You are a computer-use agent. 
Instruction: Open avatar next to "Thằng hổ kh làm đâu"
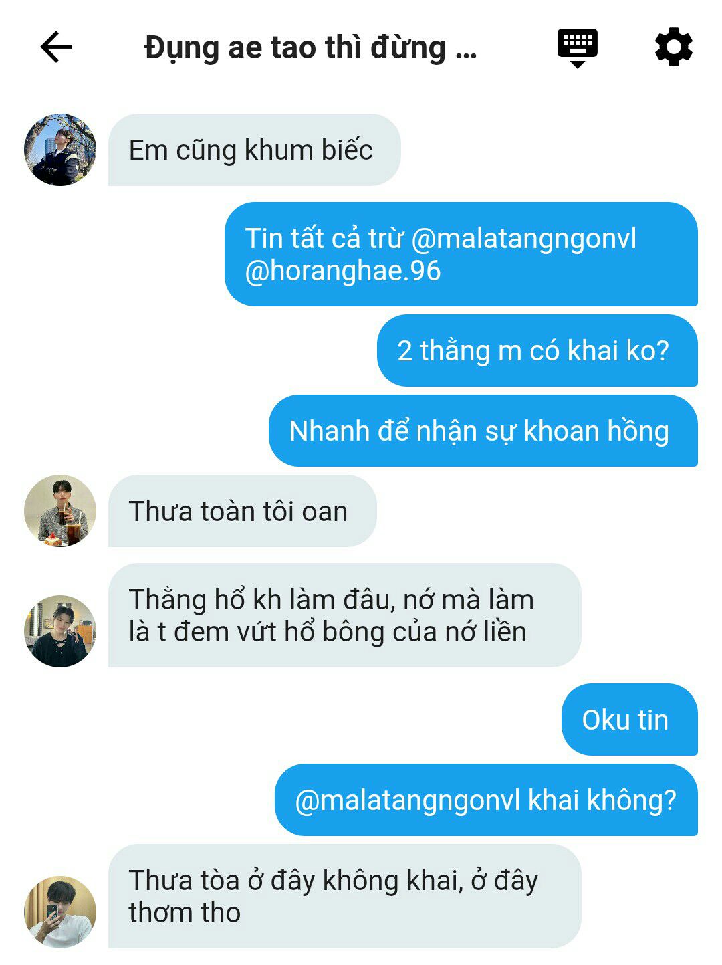(60, 631)
